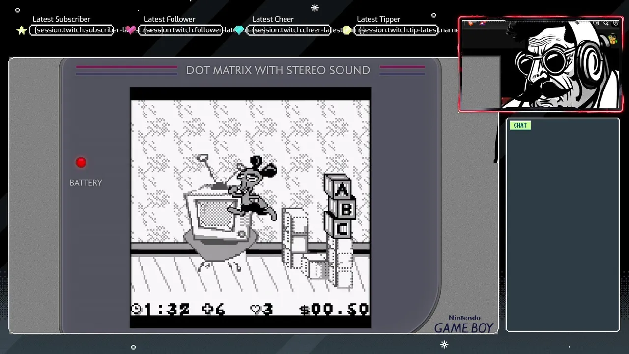Click the counter value '6' after plus
629x354 pixels.
tap(220, 309)
